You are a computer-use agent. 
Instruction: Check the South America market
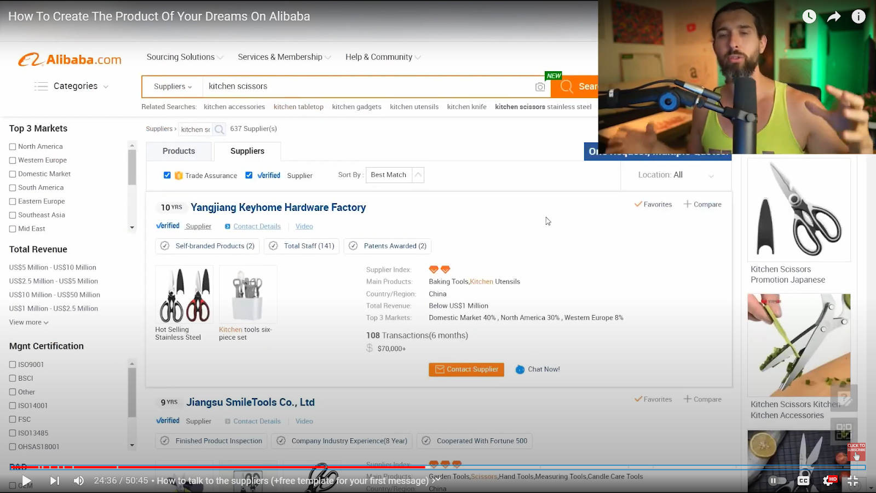(x=13, y=188)
